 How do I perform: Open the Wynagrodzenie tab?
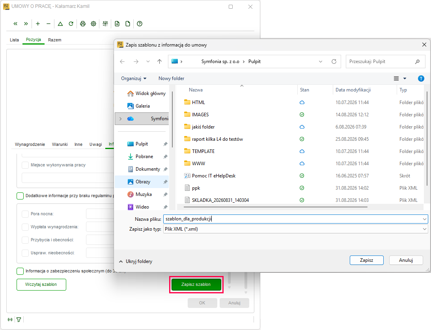pos(30,144)
